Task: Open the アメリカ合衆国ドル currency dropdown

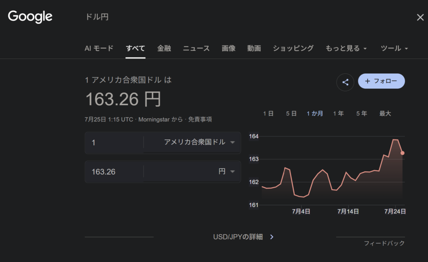Action: (x=192, y=142)
